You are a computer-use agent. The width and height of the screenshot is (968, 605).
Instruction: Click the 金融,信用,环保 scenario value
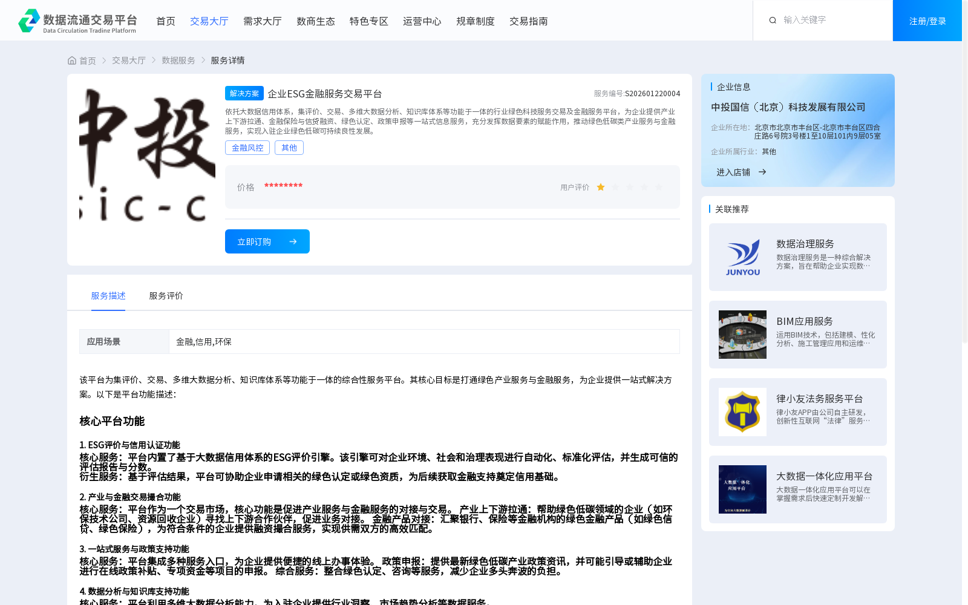[x=204, y=342]
